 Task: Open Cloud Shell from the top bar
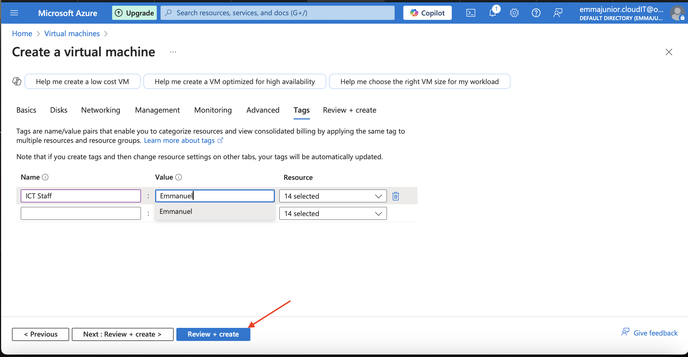471,13
